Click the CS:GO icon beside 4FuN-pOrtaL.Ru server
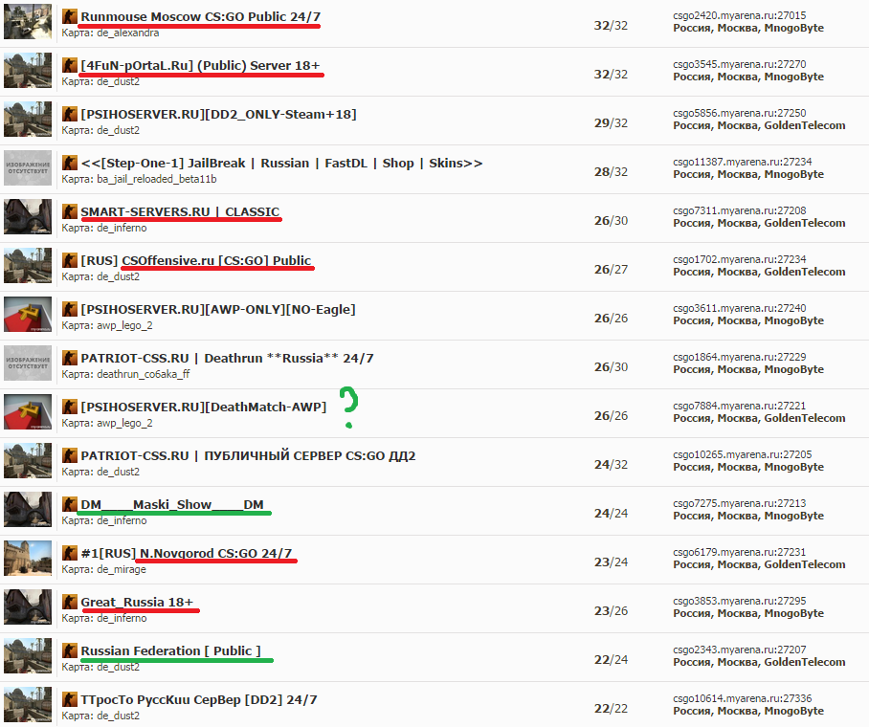Image resolution: width=869 pixels, height=727 pixels. (x=70, y=65)
